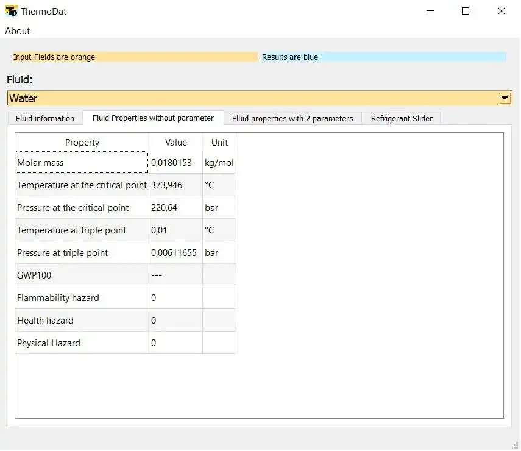Screen dimensions: 521x451
Task: Expand the fluid selection arrow
Action: tap(505, 98)
